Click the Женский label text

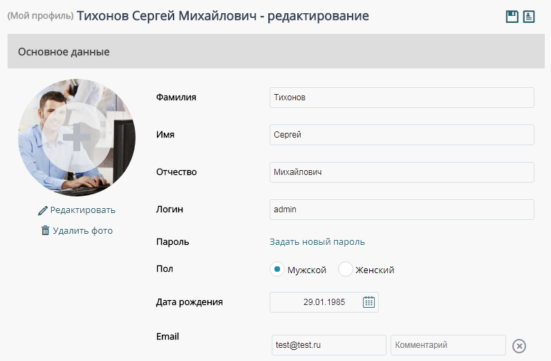coord(375,270)
